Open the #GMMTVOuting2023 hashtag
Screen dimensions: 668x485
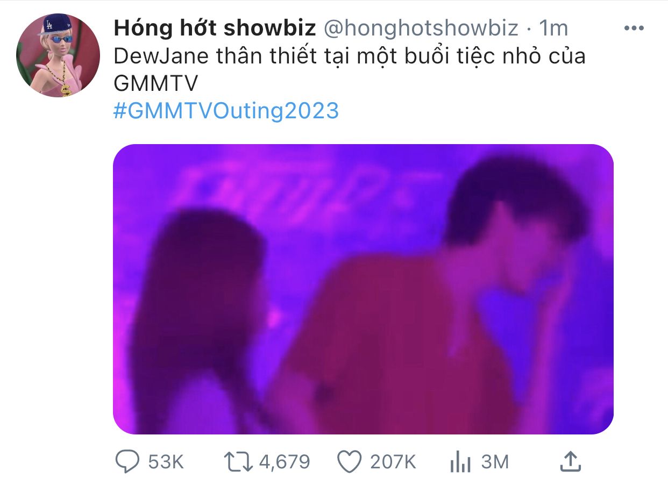click(226, 111)
